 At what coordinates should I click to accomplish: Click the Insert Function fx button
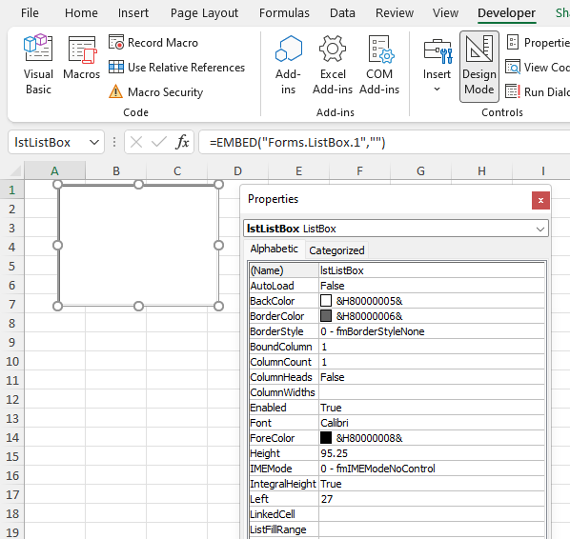182,142
